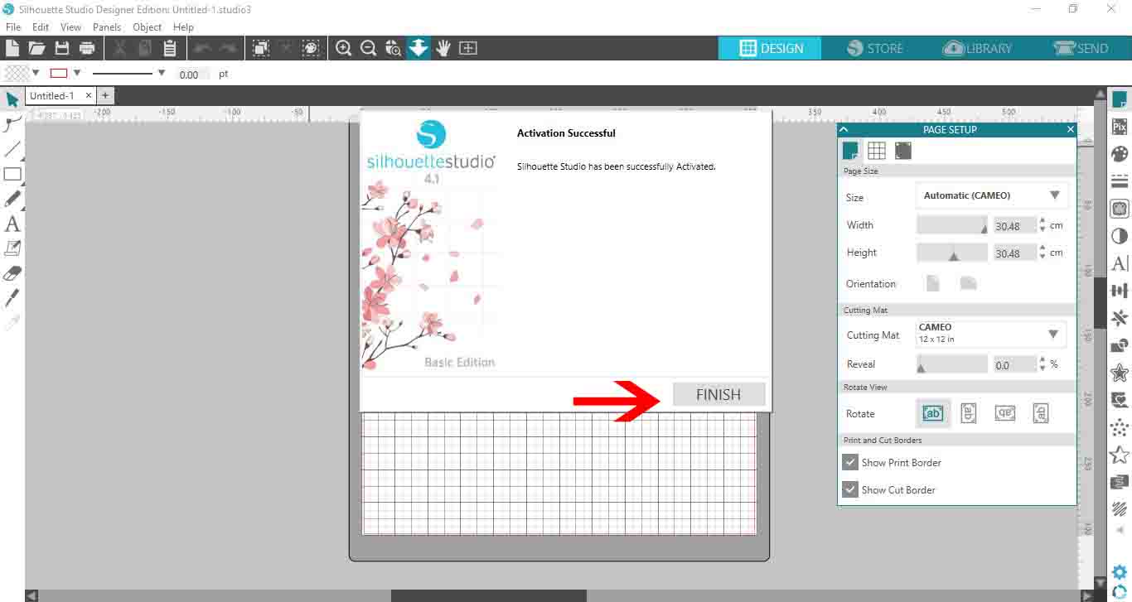The image size is (1132, 602).
Task: Select the Rectangle shape tool
Action: pos(12,175)
